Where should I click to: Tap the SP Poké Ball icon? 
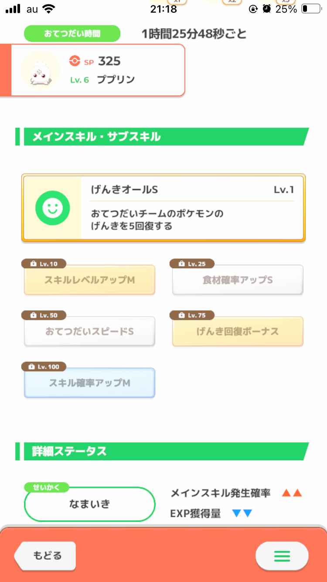coord(75,61)
